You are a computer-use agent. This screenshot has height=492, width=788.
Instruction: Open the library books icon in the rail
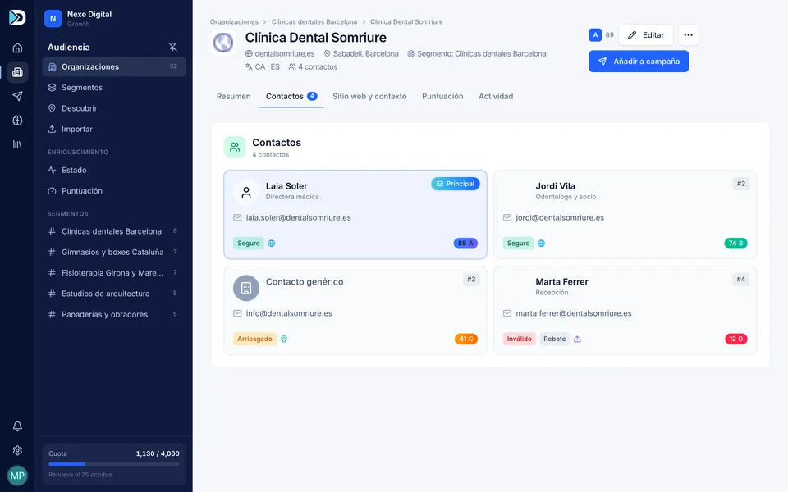[x=17, y=144]
